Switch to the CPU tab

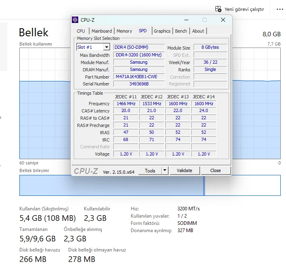[x=81, y=31]
